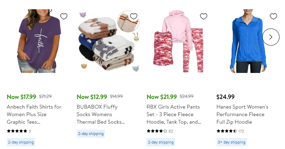
Task: Toggle heart on BUBABOX Fluffy Socks
Action: point(134,16)
